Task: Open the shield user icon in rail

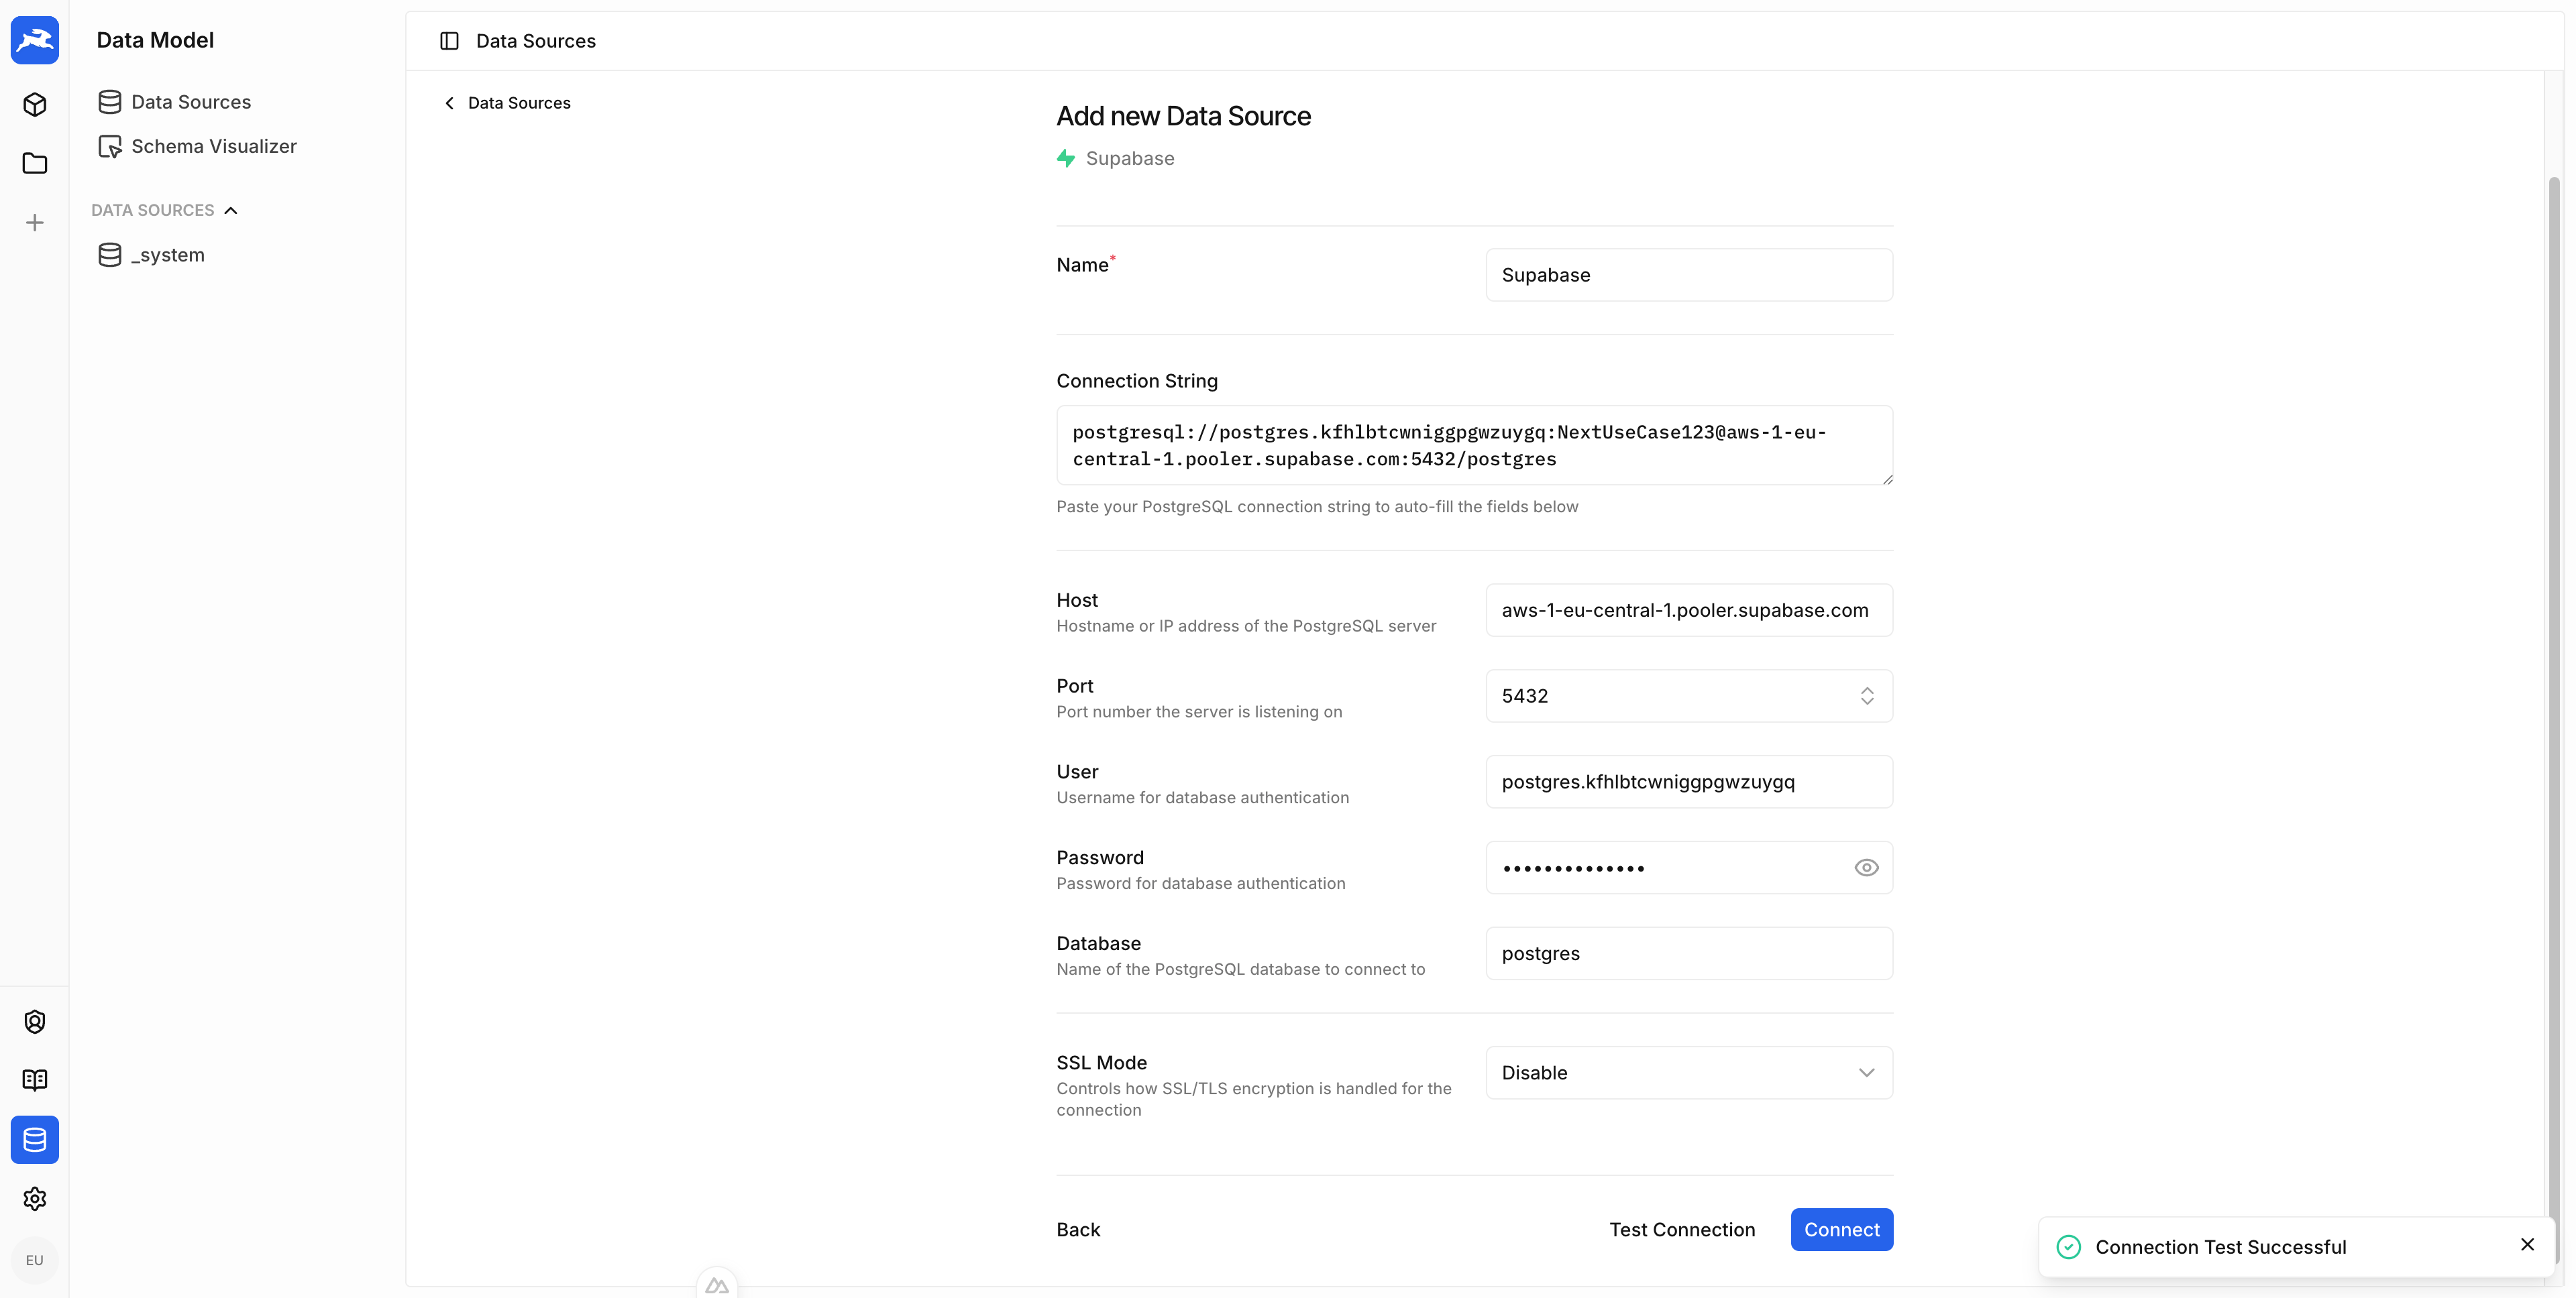Action: pos(35,1021)
